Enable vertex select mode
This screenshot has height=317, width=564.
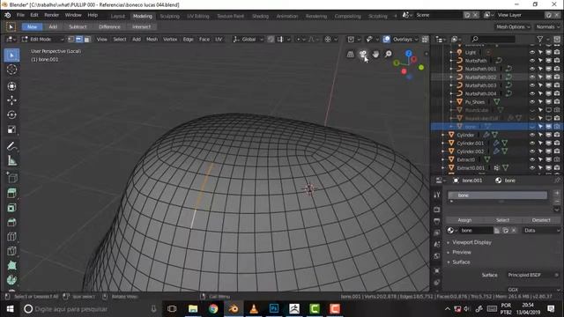(71, 39)
